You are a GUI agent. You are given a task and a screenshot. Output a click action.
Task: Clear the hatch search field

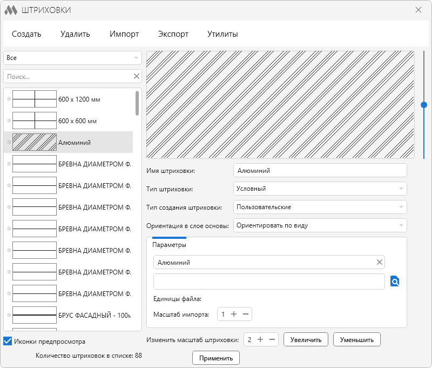tap(136, 76)
